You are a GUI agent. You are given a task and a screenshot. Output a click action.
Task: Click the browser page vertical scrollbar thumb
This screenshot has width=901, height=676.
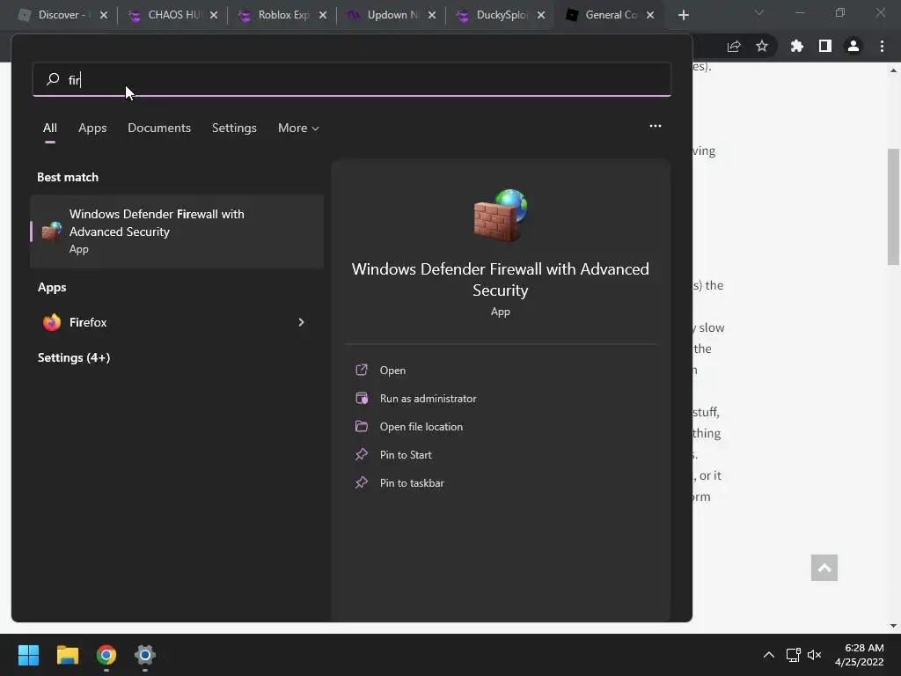coord(894,206)
